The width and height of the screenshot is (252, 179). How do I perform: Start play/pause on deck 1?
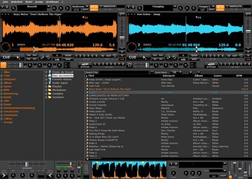pos(18,57)
